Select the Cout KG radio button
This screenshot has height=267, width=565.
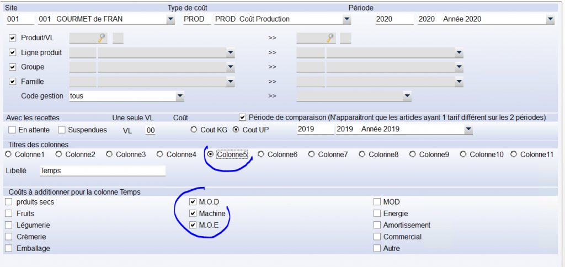(x=193, y=130)
